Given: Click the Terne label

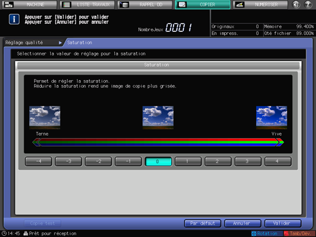Looking at the screenshot, I should tap(42, 134).
